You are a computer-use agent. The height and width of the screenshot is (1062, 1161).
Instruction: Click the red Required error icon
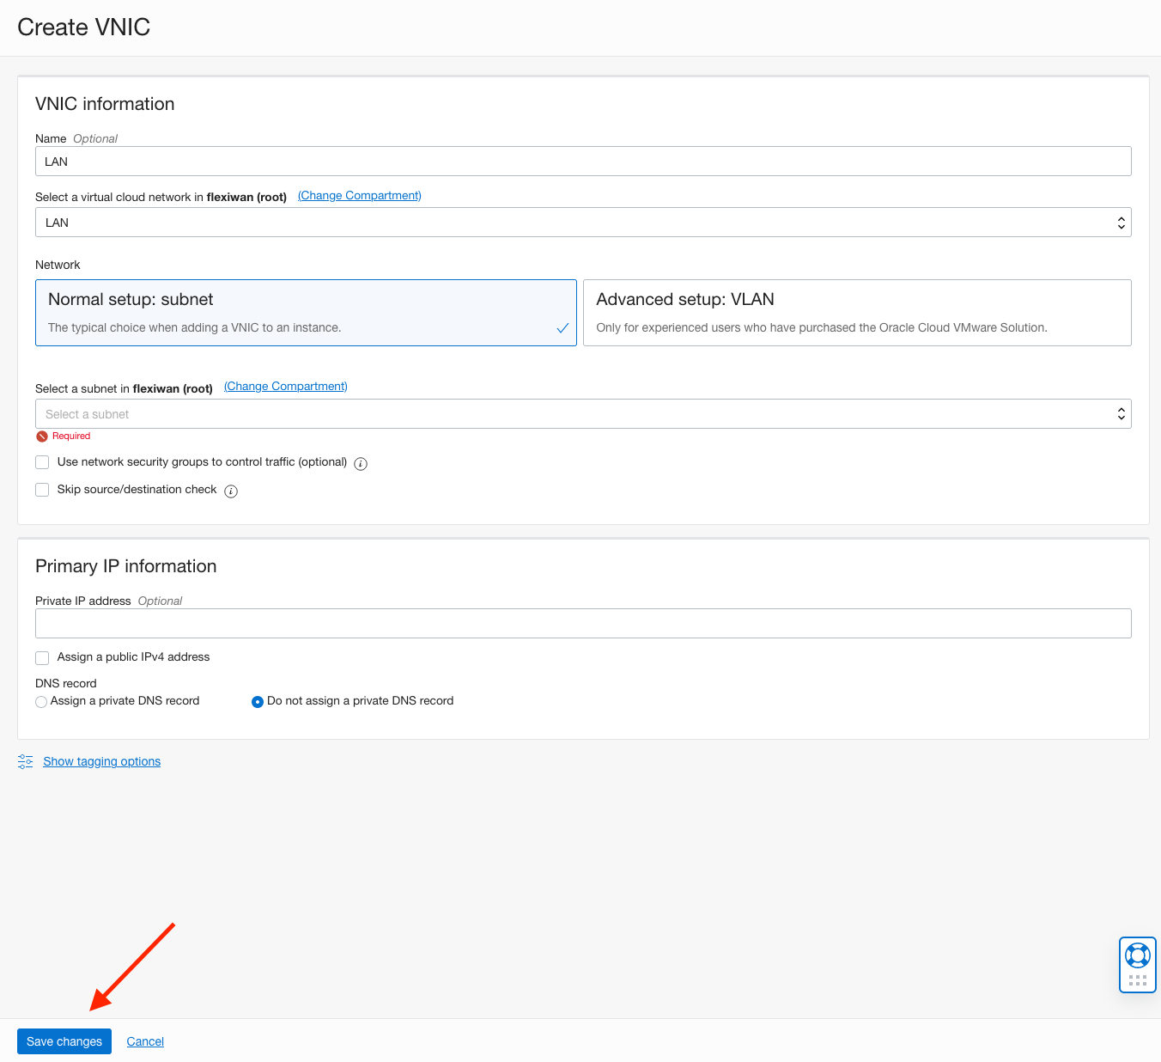tap(42, 436)
